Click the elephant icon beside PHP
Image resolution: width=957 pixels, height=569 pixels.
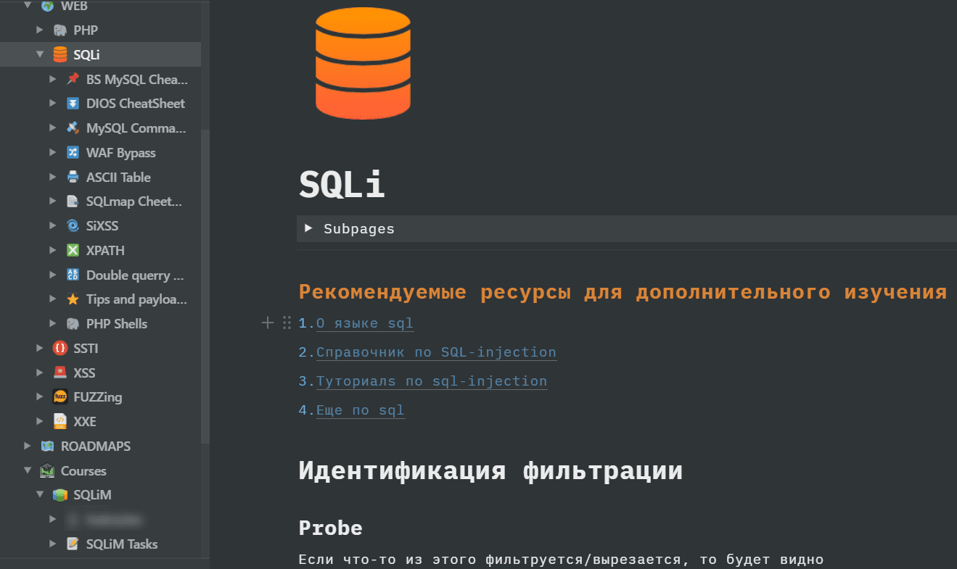[59, 30]
